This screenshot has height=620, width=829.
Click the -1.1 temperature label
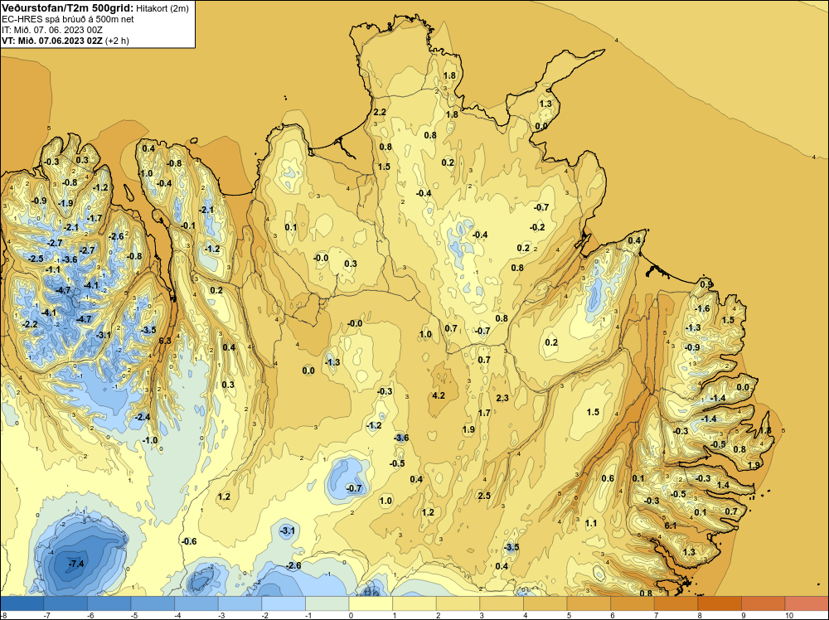coord(53,269)
